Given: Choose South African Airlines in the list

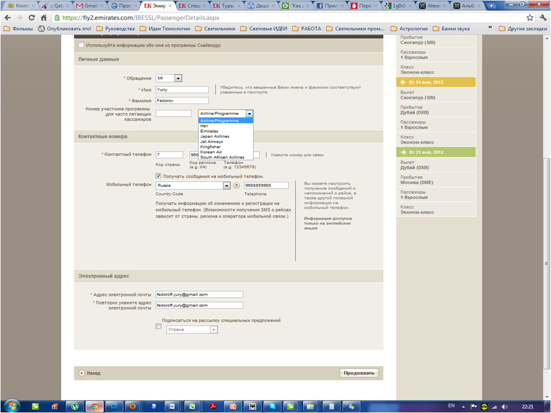Looking at the screenshot, I should pos(226,157).
